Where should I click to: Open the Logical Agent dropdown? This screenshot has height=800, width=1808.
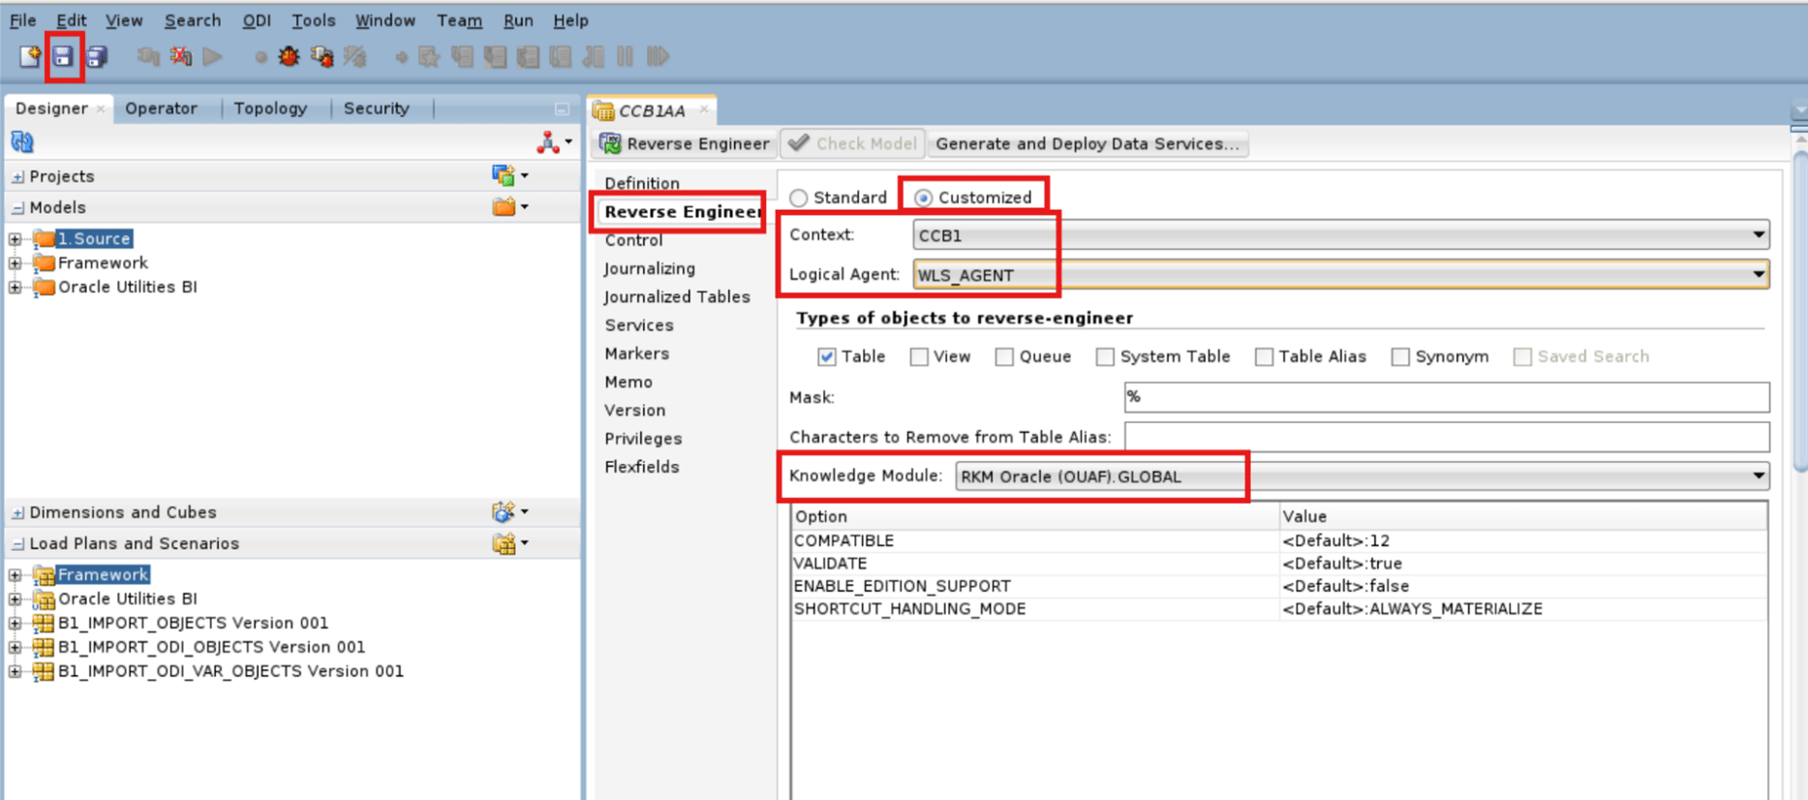1340,275
